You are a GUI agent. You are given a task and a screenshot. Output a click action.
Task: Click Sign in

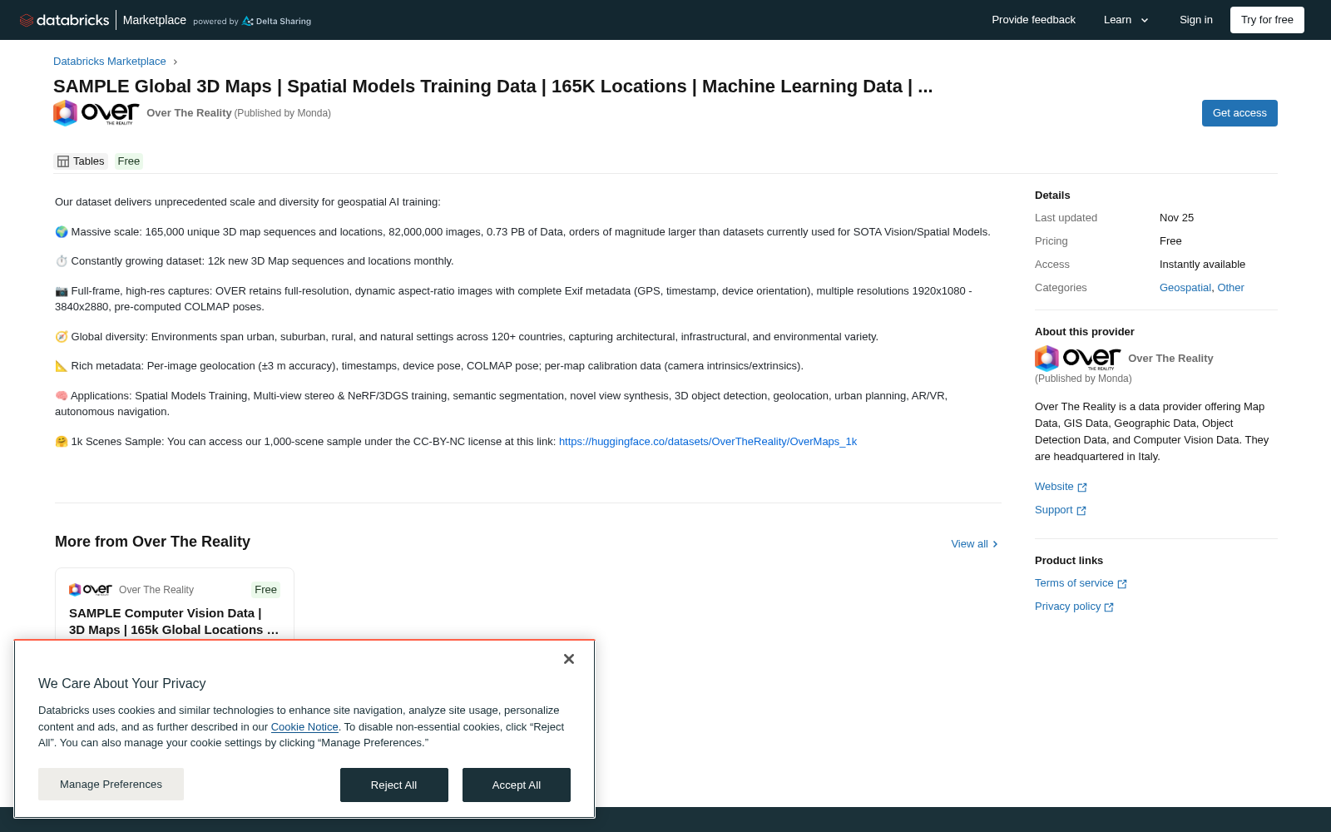tap(1196, 20)
